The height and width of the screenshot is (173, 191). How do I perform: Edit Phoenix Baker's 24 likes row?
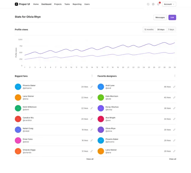coord(92,87)
